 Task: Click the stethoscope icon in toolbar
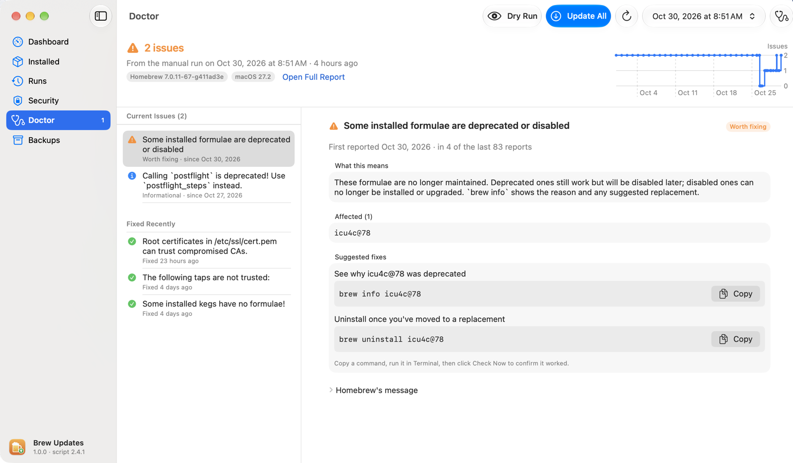pos(782,16)
